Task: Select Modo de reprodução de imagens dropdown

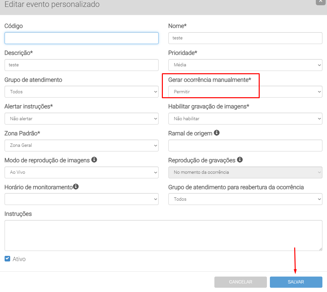Action: (81, 172)
